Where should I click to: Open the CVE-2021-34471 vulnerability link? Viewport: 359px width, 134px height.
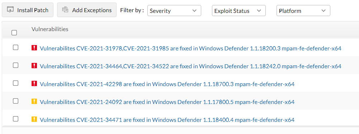167,120
